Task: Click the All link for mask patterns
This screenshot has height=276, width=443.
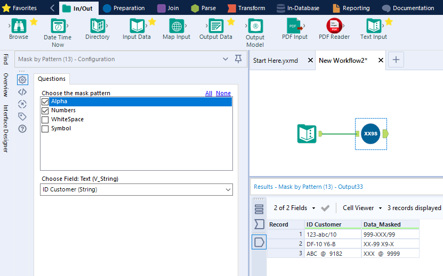Action: tap(208, 93)
